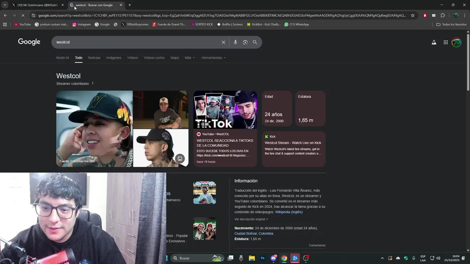
Task: Click the Windows taskbar Buscar field
Action: 198,258
